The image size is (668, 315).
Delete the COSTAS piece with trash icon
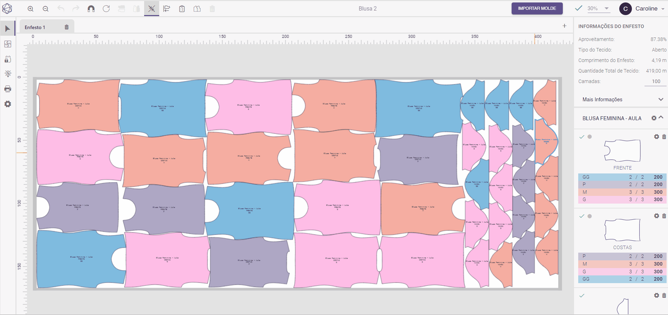coord(664,216)
